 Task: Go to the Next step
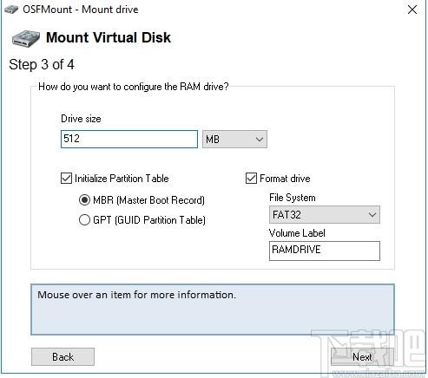click(362, 357)
